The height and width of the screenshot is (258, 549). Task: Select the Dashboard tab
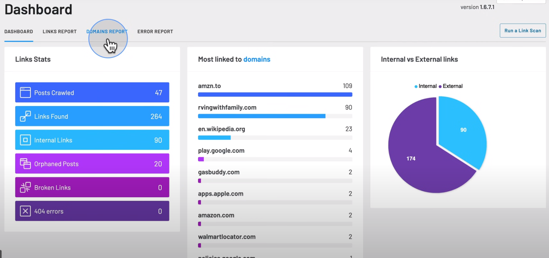pos(19,31)
